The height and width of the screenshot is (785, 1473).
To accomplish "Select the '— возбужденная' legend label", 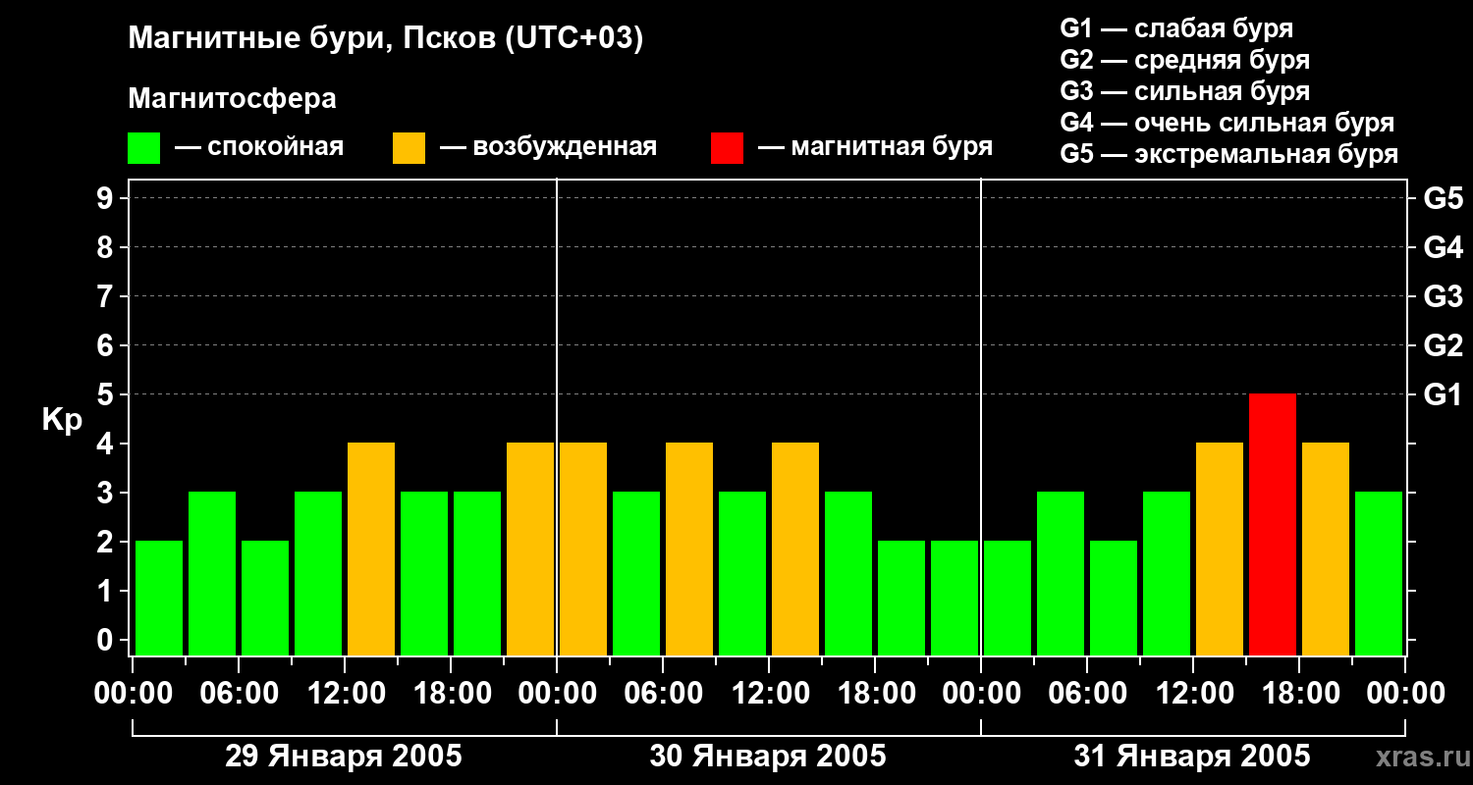I will click(x=549, y=147).
